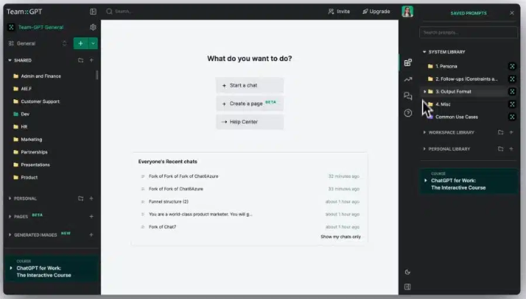This screenshot has width=526, height=299.
Task: Add new folder in SHARED section
Action: tap(80, 60)
